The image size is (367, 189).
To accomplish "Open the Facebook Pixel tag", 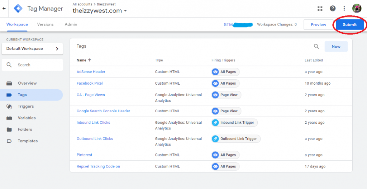I will pos(90,83).
